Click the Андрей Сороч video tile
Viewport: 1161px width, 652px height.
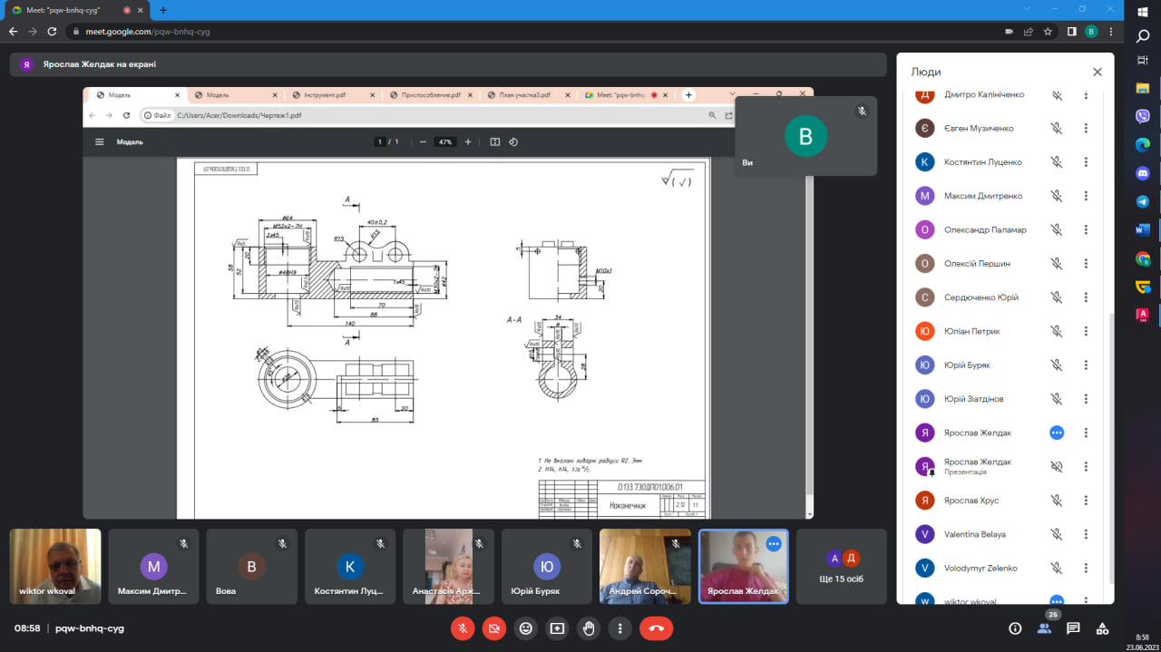tap(645, 567)
